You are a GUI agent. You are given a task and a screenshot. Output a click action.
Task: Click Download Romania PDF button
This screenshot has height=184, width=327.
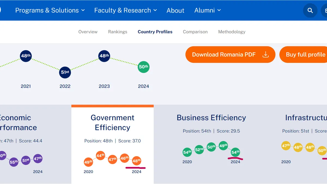tap(230, 55)
